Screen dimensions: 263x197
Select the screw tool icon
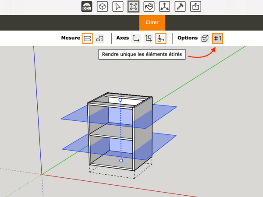tap(180, 7)
